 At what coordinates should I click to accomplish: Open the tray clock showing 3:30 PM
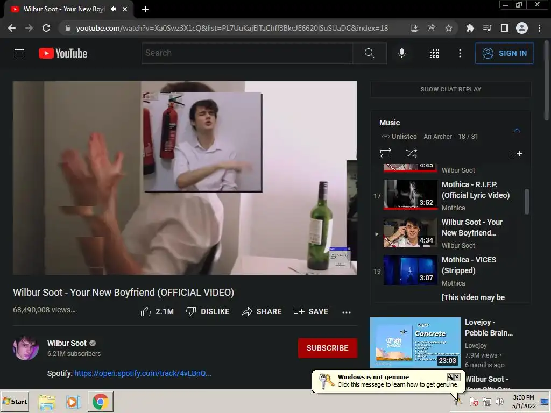pyautogui.click(x=524, y=401)
